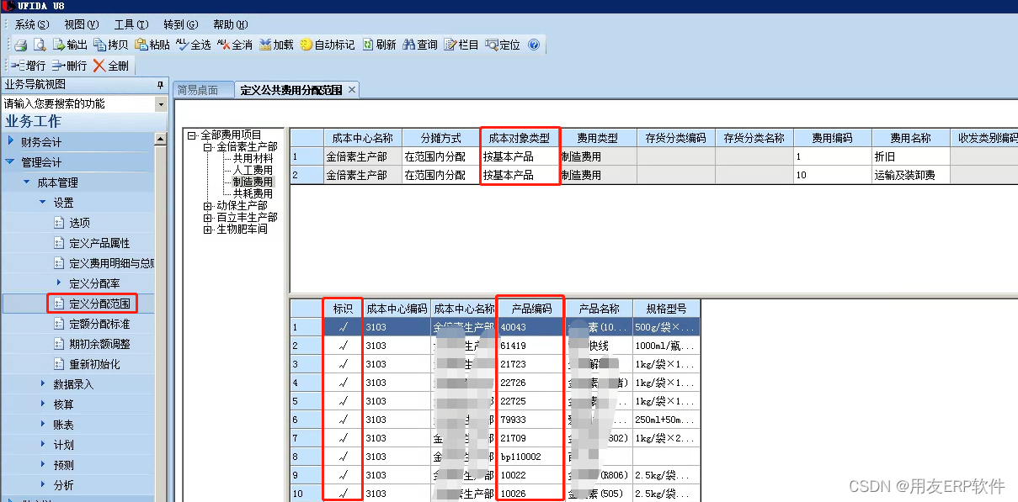This screenshot has width=1018, height=502.
Task: Collapse the 管理会计 navigation section
Action: pos(11,162)
